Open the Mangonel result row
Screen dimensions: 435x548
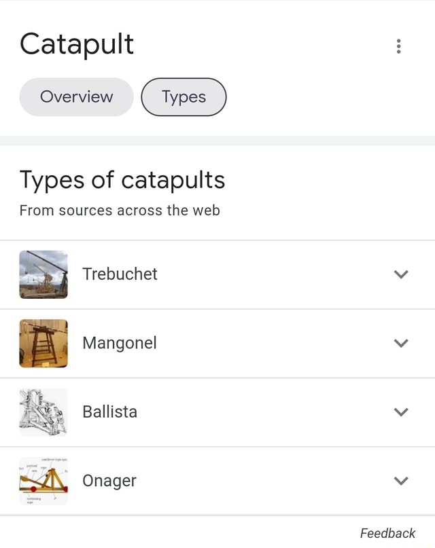[x=204, y=343]
